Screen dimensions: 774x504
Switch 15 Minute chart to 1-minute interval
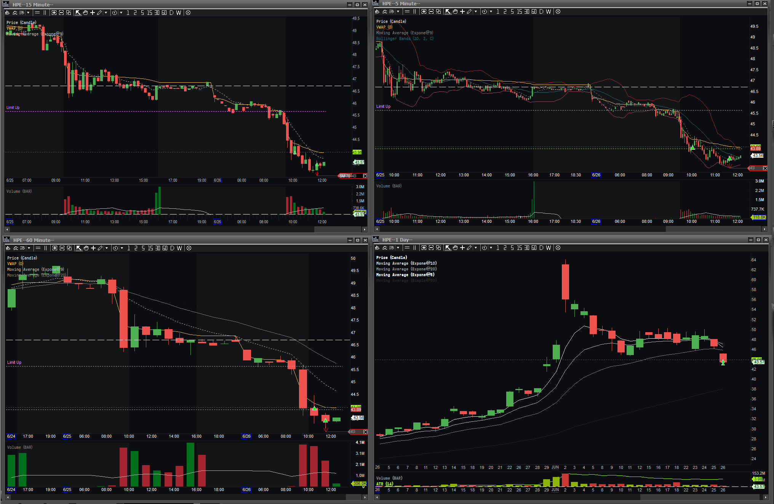[128, 13]
